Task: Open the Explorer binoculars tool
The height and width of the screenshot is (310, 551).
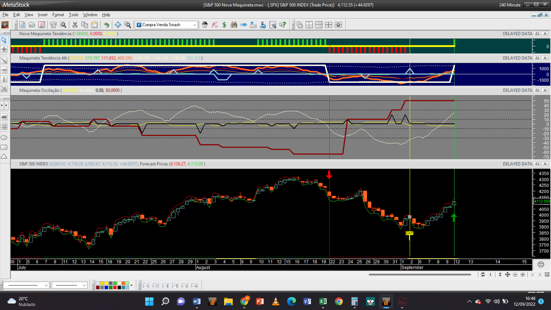Action: (234, 25)
